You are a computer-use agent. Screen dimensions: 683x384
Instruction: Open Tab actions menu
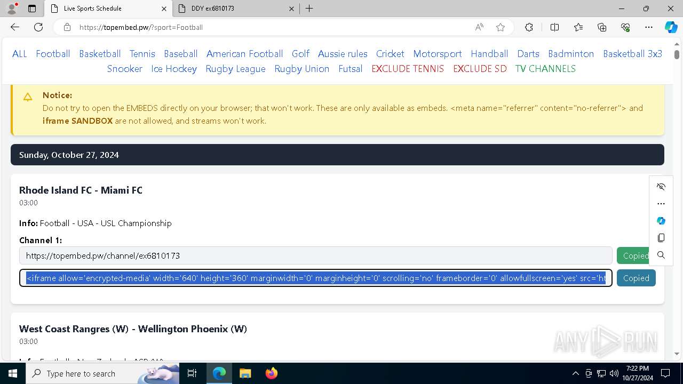[32, 9]
